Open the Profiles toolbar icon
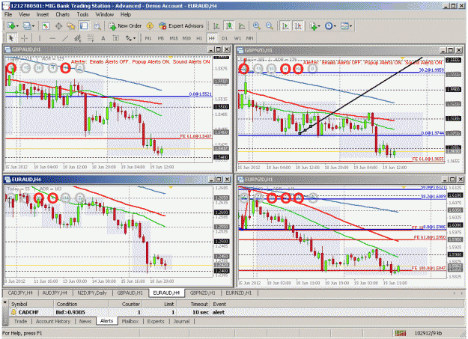Screen dimensions: 468x339 pos(27,26)
